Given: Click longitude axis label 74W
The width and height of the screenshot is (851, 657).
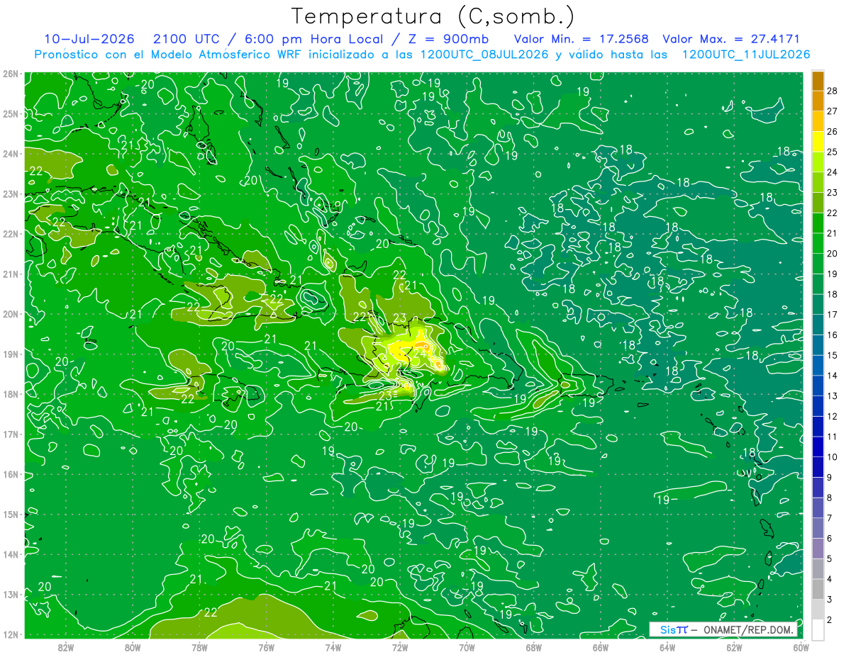Looking at the screenshot, I should (333, 647).
